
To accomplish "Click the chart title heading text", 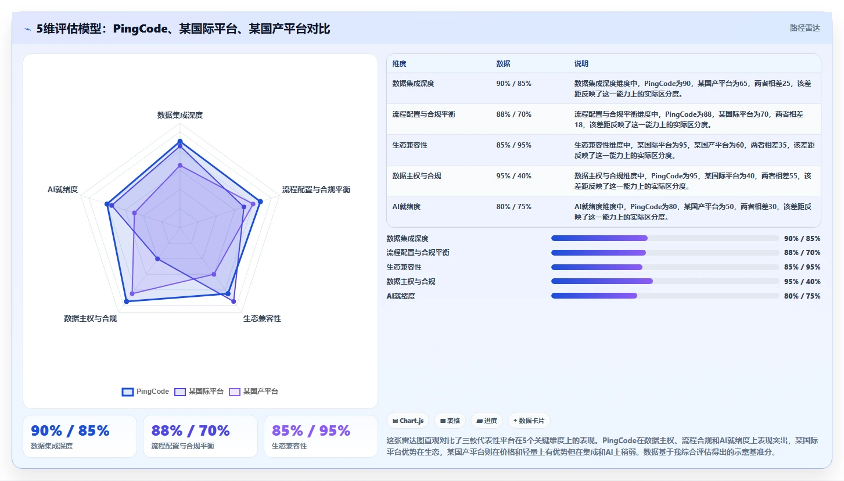I will point(183,28).
